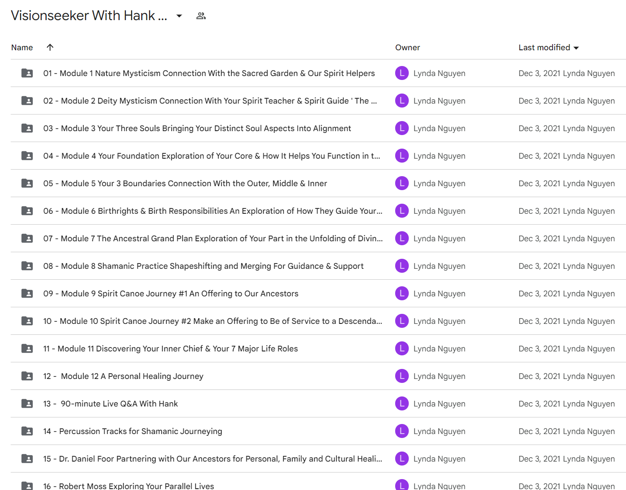Select 07 - Module 7 Ancestral Grand Plan name
Image resolution: width=626 pixels, height=490 pixels.
[x=213, y=238]
